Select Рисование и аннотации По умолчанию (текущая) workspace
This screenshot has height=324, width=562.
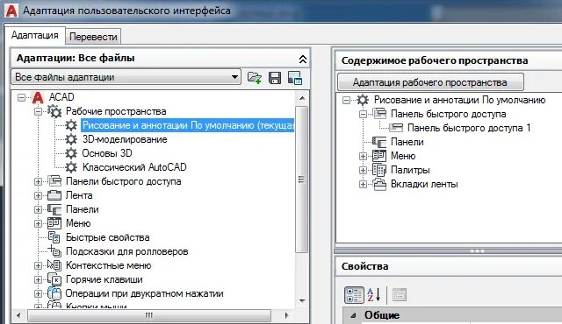click(188, 125)
